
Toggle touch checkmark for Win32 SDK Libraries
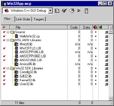pos(4,68)
